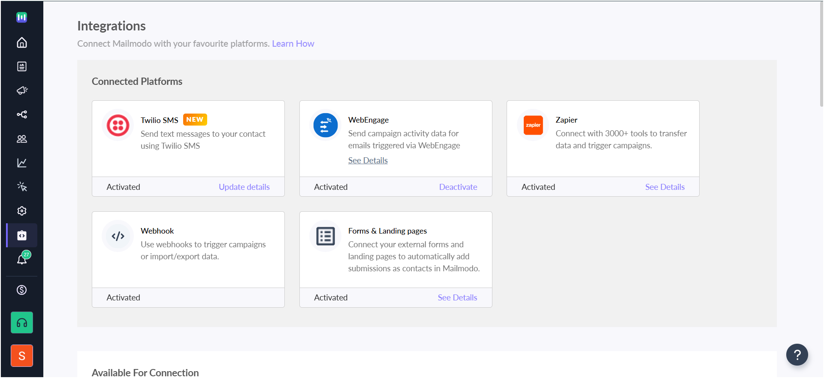Open the Analytics chart icon
Screen dimensions: 824x378
(x=21, y=163)
